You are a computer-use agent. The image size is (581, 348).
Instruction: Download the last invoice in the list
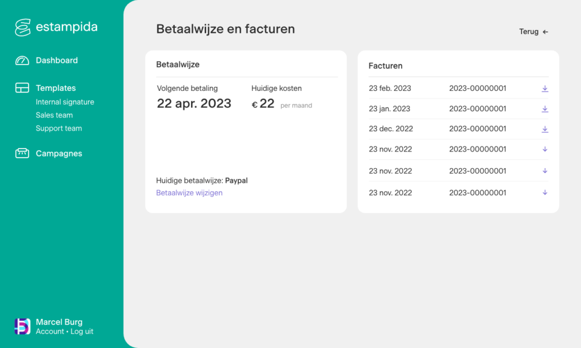pos(545,193)
